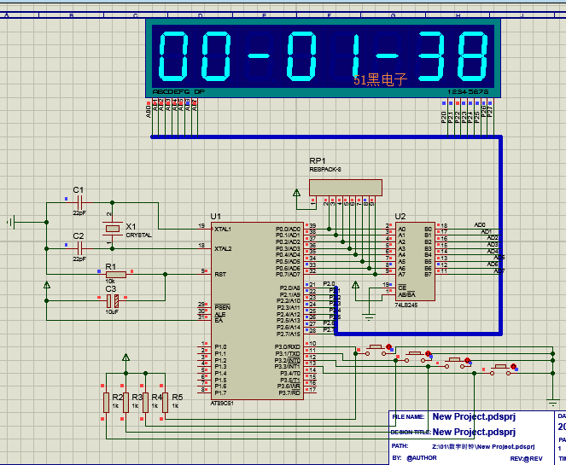The image size is (566, 465).
Task: Click the ABCDEFG DP label on the display
Action: coord(178,92)
